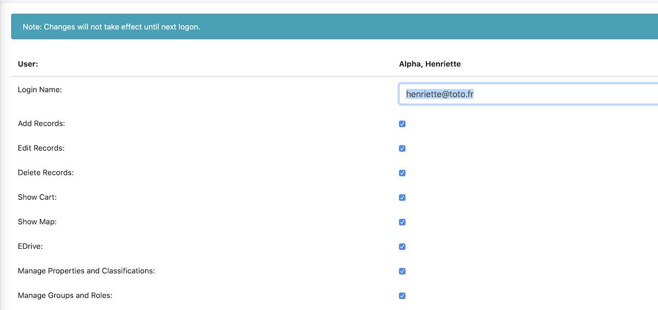
Task: Disable the Delete Records permission
Action: click(402, 173)
